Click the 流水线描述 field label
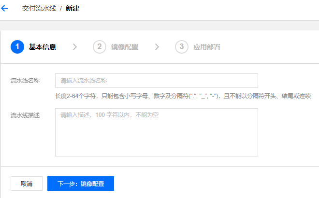 tap(25, 115)
